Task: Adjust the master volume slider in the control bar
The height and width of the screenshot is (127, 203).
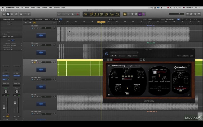Action: [x=176, y=14]
